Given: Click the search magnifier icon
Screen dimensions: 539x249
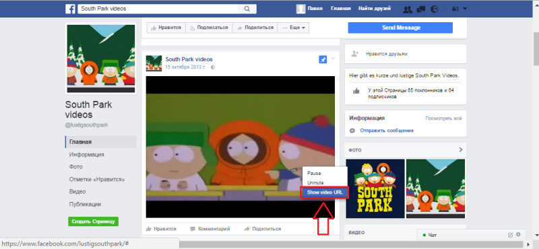Looking at the screenshot, I should pos(247,9).
